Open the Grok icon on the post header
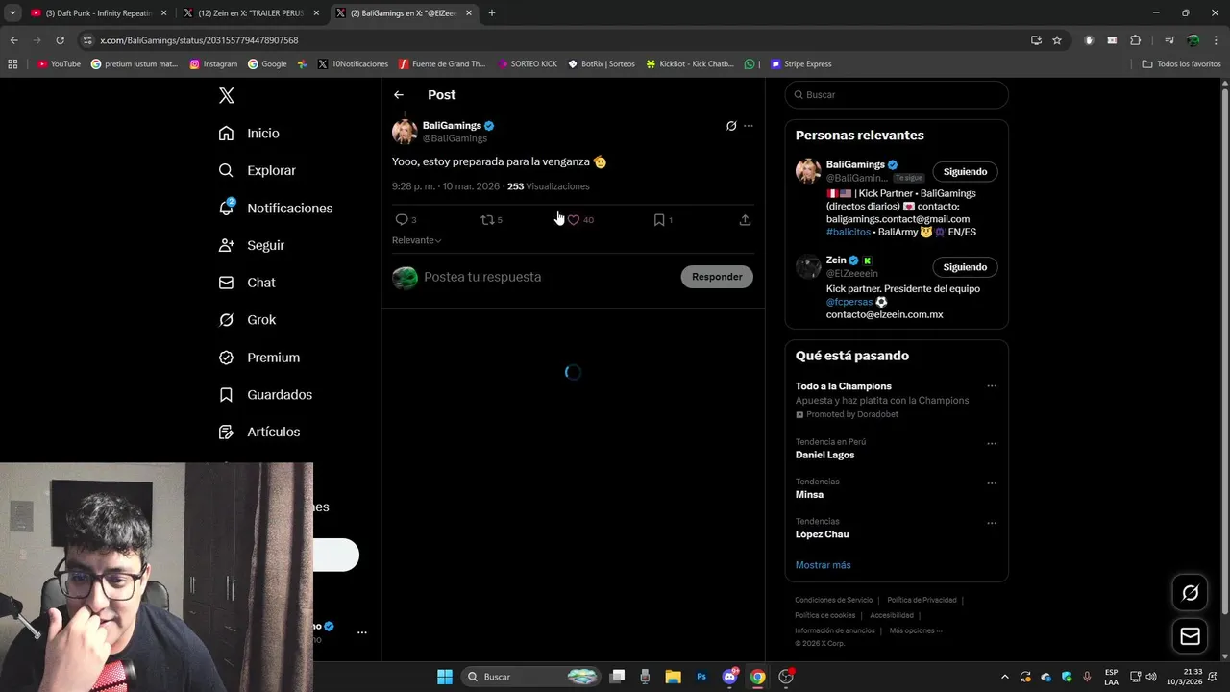The width and height of the screenshot is (1230, 692). coord(731,126)
